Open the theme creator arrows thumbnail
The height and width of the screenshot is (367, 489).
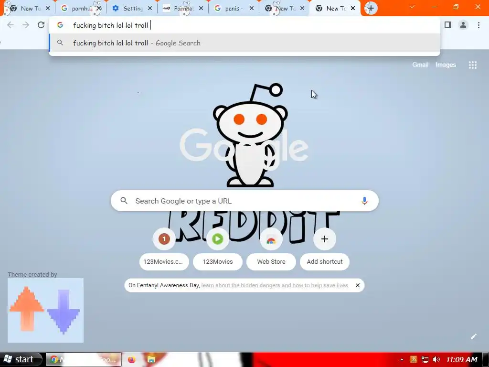point(45,311)
